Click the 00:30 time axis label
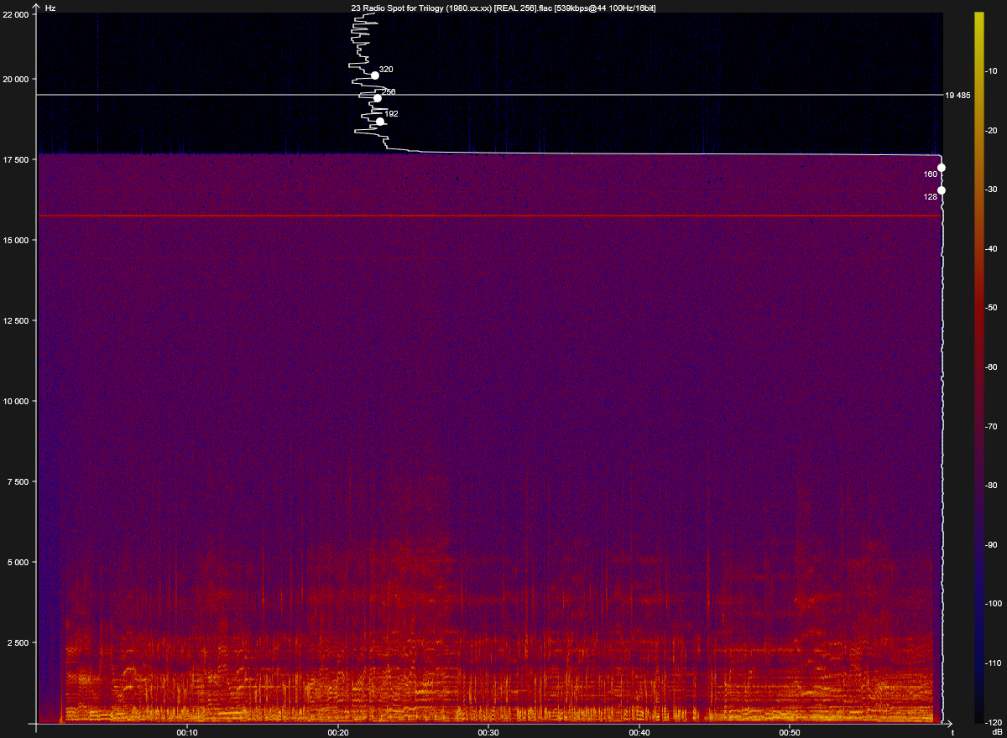This screenshot has height=738, width=1007. (x=488, y=732)
